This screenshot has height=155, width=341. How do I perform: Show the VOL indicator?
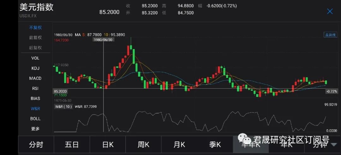click(35, 58)
